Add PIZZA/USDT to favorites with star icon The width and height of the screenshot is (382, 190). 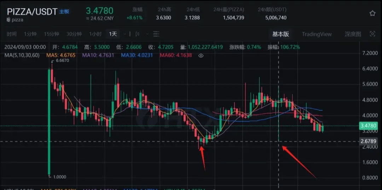[372, 13]
